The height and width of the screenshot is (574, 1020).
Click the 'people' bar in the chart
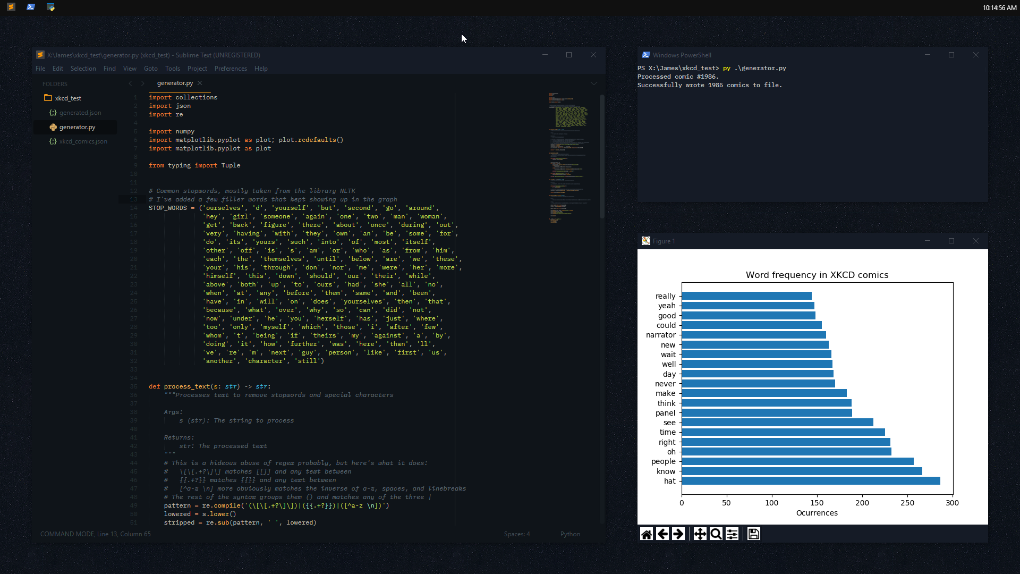(797, 461)
